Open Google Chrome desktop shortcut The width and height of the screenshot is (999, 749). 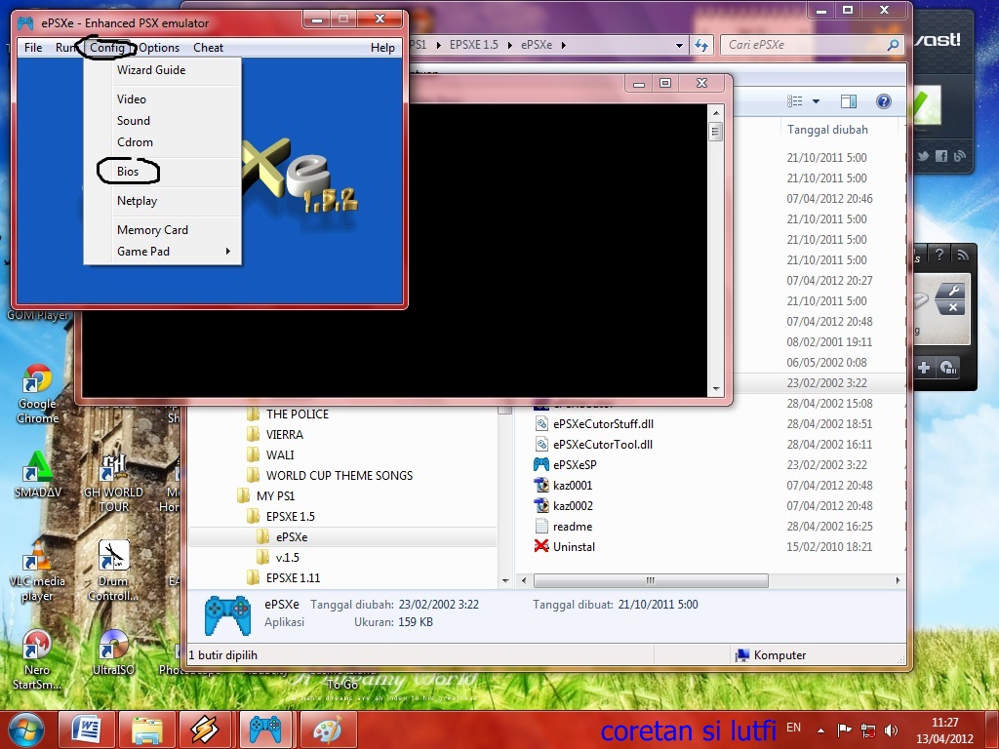pos(37,394)
